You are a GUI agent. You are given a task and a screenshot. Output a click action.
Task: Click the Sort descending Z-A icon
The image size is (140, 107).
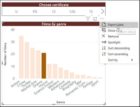(x=104, y=48)
